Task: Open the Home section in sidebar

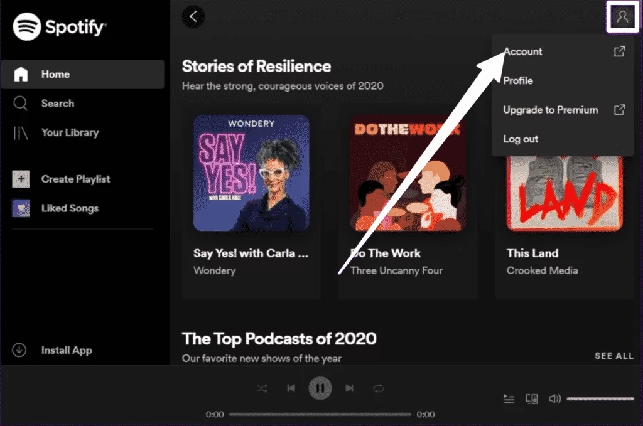Action: pyautogui.click(x=82, y=74)
